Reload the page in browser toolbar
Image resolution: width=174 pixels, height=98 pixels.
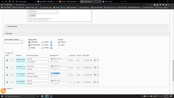pos(8,5)
